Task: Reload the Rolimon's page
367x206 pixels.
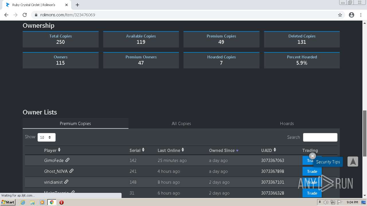Action: (x=25, y=15)
